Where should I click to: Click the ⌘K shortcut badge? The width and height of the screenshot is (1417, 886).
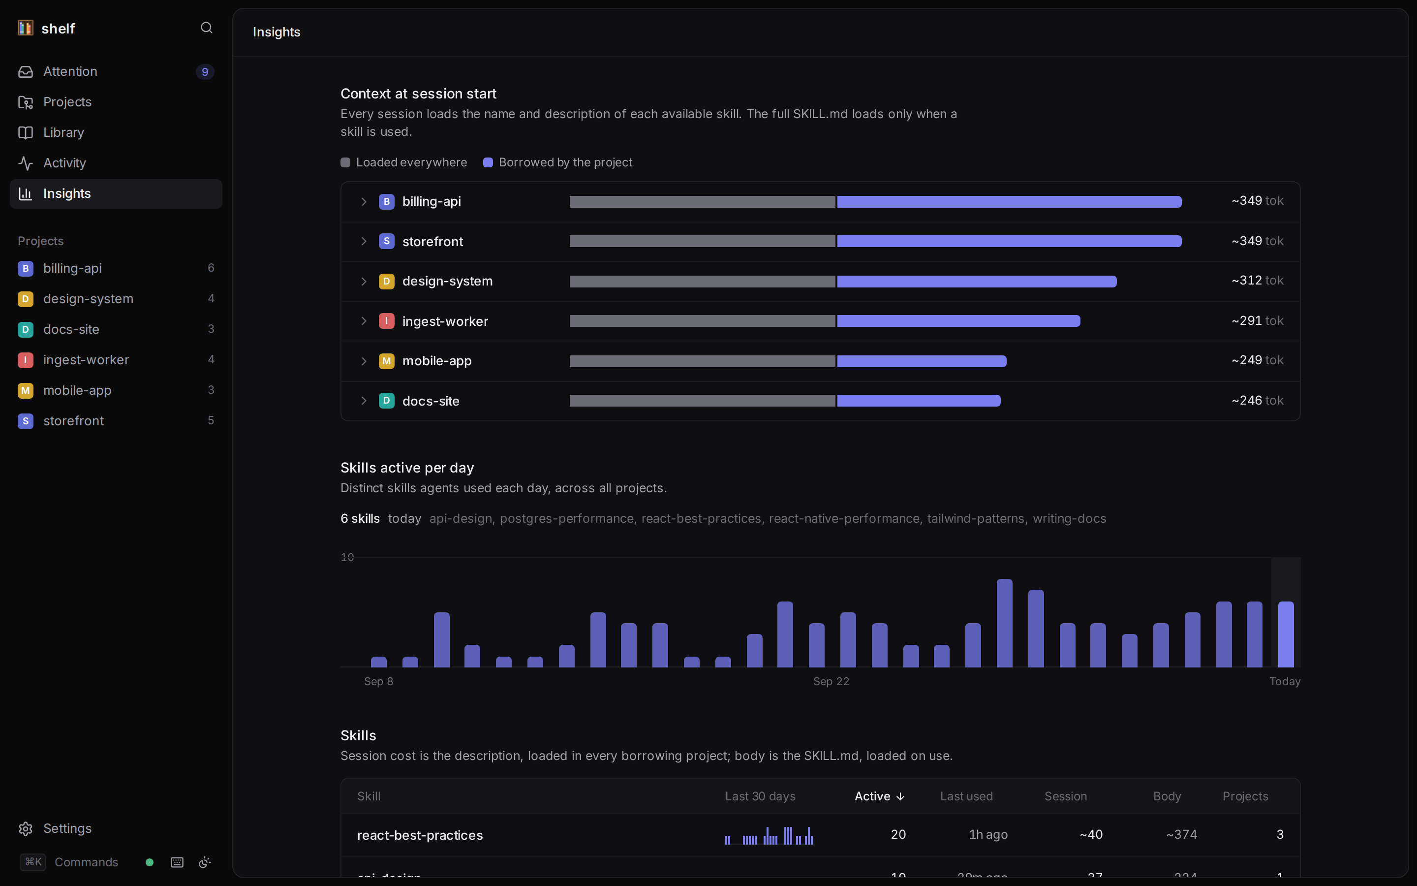tap(33, 862)
